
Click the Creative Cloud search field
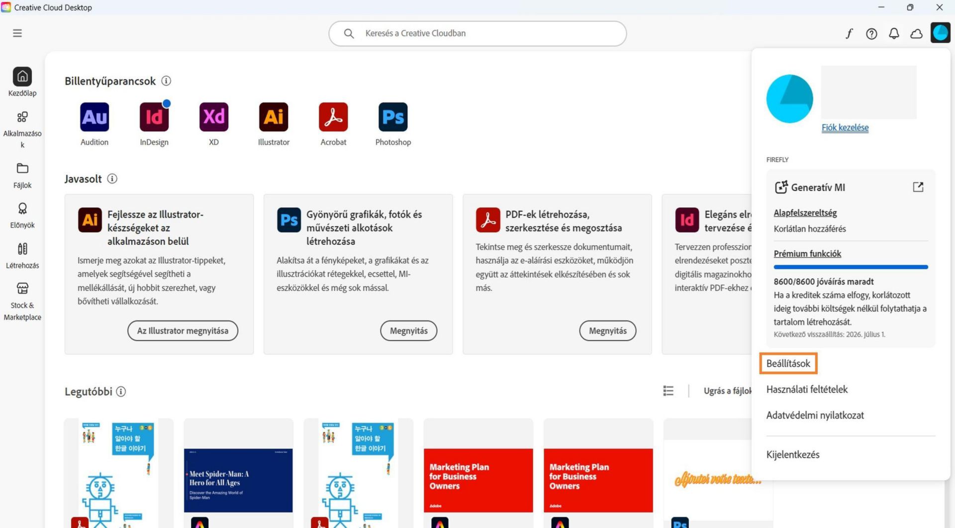pyautogui.click(x=477, y=33)
